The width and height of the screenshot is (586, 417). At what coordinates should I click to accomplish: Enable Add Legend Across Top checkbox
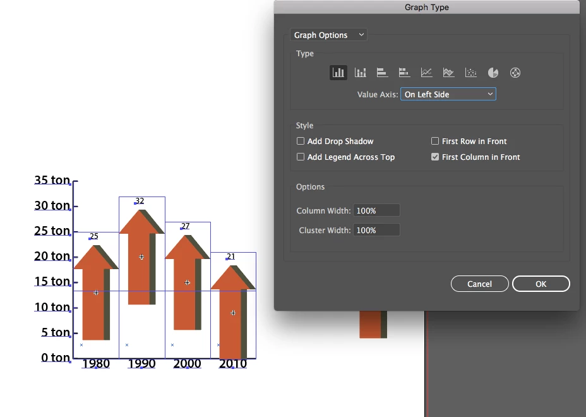click(x=301, y=157)
